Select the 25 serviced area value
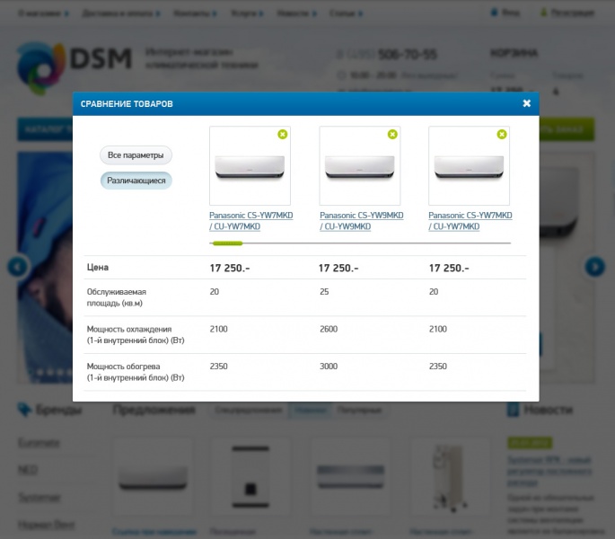 click(324, 292)
